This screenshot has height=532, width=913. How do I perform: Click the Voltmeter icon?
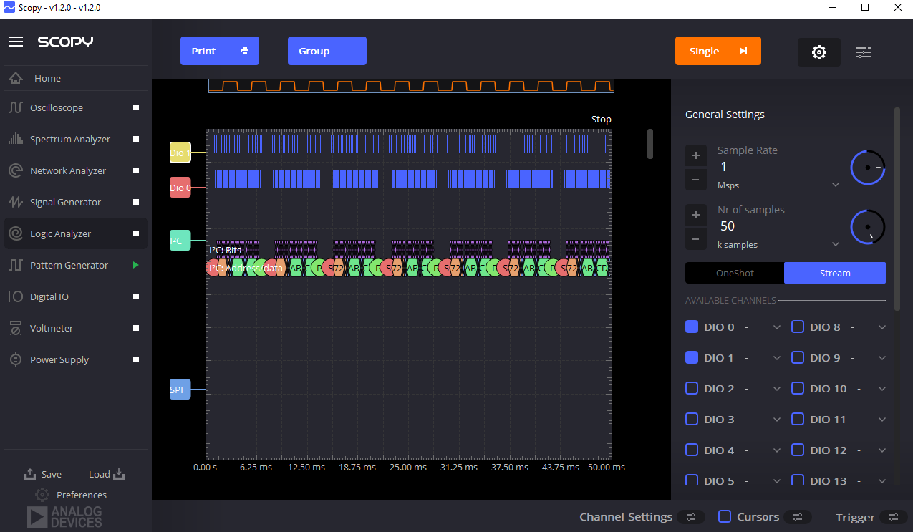[x=16, y=328]
